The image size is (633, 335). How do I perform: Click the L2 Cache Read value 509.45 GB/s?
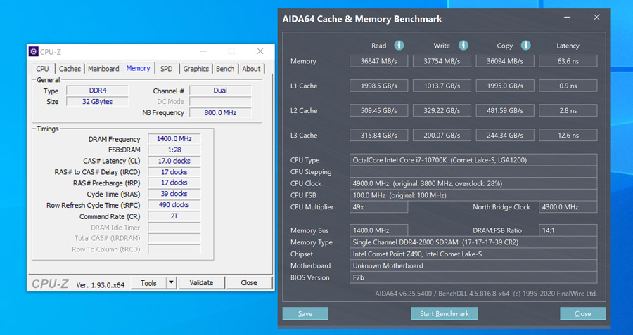[x=378, y=110]
